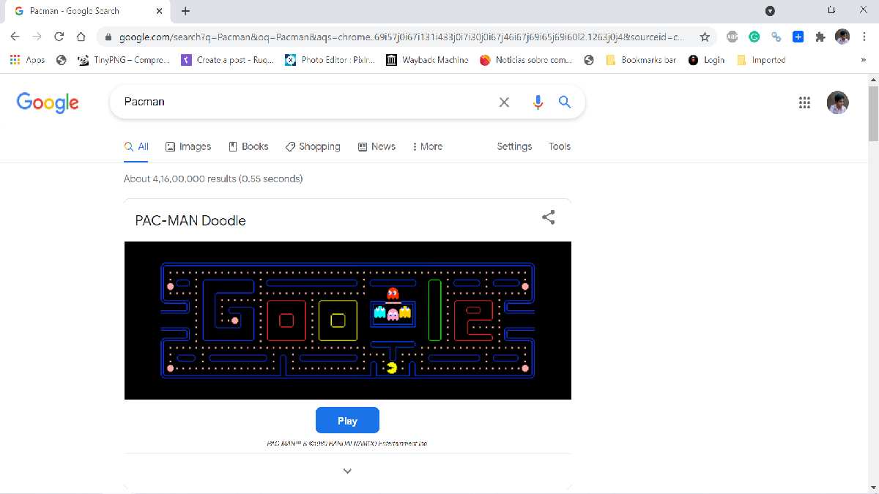Expand the doodle card with down chevron
Viewport: 879px width, 494px height.
click(x=347, y=471)
